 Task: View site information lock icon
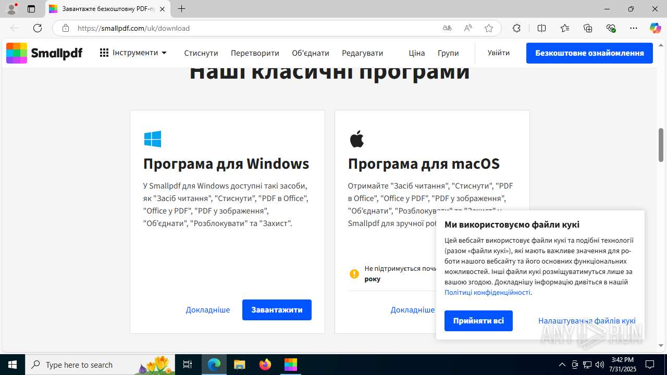coord(66,28)
